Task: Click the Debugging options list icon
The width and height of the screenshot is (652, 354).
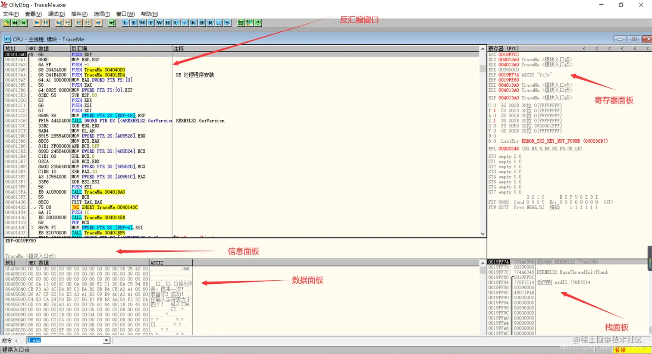Action: pos(241,23)
